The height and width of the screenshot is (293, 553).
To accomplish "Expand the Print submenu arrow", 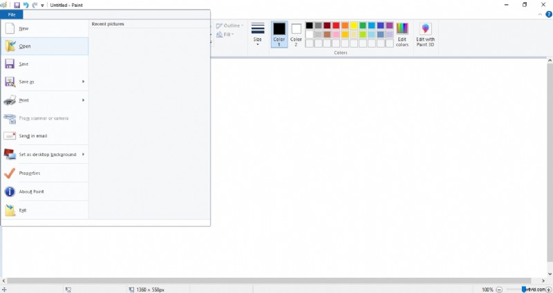I will pyautogui.click(x=84, y=100).
